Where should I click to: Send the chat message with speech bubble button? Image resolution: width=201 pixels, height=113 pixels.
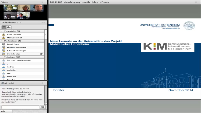click(x=43, y=107)
